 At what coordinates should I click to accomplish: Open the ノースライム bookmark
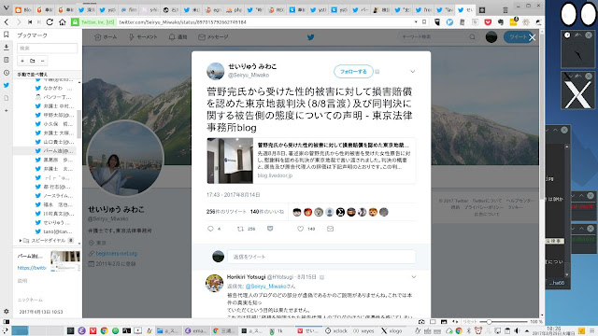click(54, 196)
